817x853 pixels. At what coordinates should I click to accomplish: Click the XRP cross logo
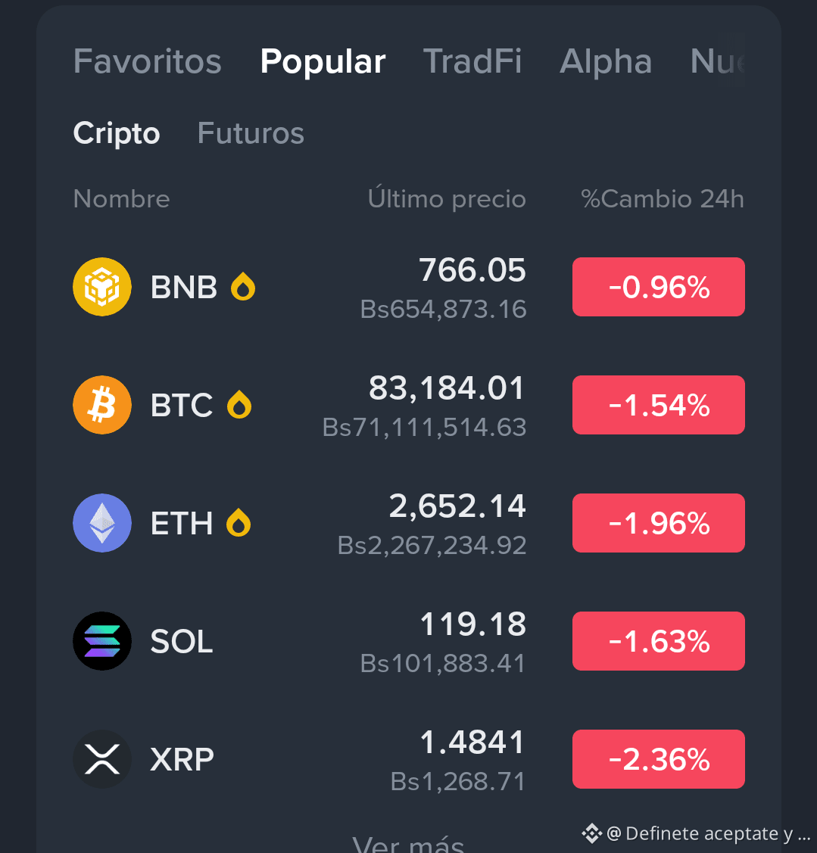pos(101,759)
